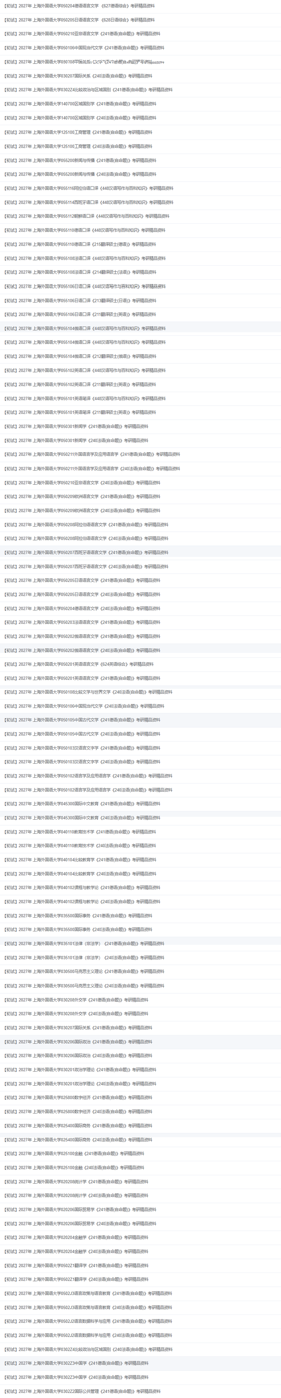Select 030207国际关系《240法语(自命题)》 link
Viewport: 281px width, 1398px height.
click(78, 76)
